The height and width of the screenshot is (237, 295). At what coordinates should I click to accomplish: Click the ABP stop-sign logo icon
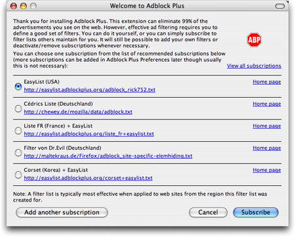tap(254, 40)
